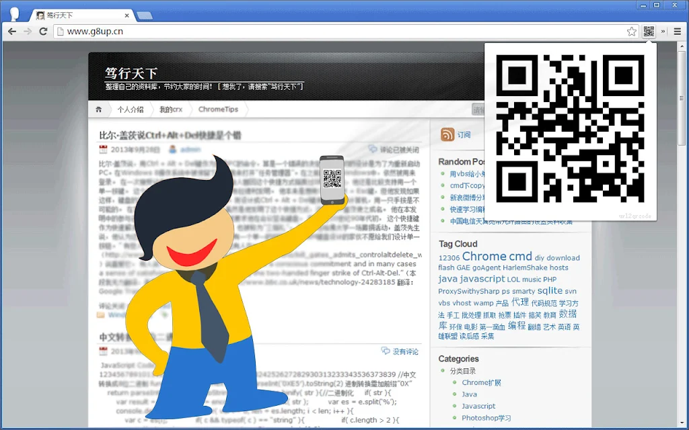The height and width of the screenshot is (430, 689).
Task: Open the sqlite tag
Action: [x=550, y=290]
